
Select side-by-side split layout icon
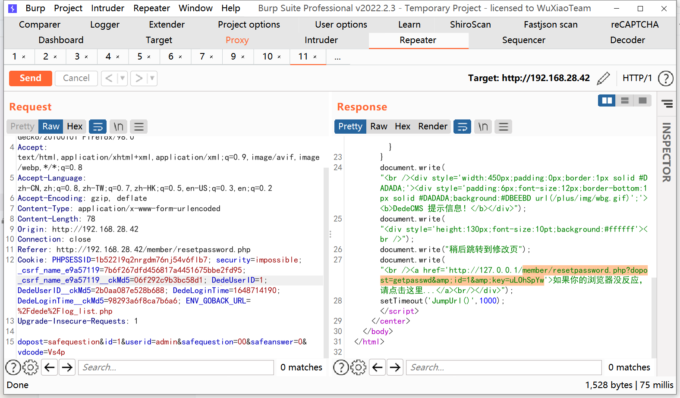click(607, 100)
